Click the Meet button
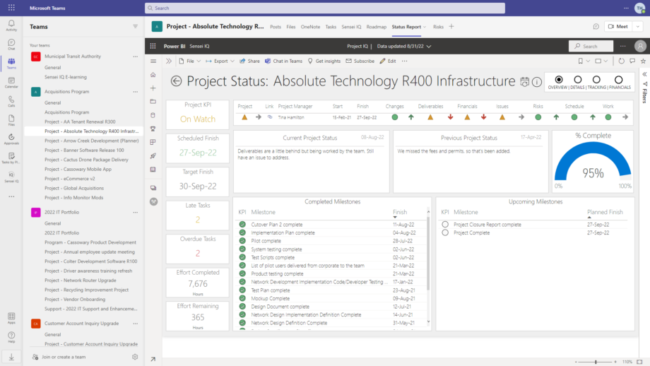The height and width of the screenshot is (366, 650). [617, 27]
